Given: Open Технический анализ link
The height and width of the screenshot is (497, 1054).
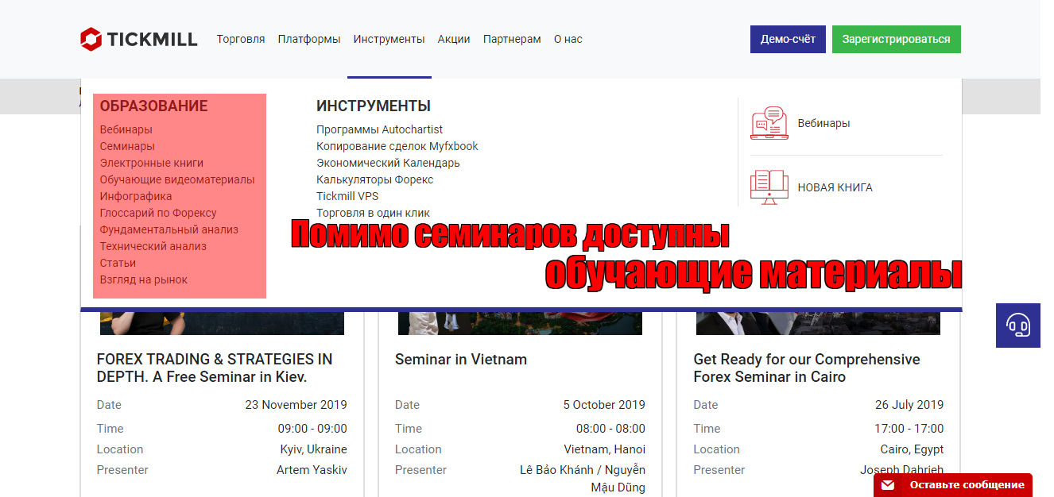Looking at the screenshot, I should [x=153, y=246].
